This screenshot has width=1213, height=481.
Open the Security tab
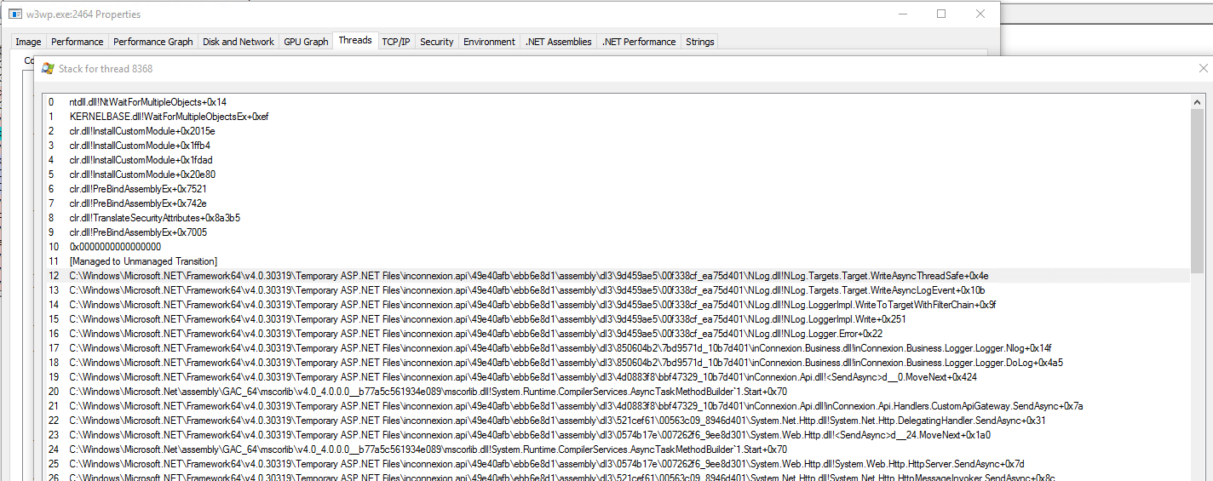click(437, 42)
